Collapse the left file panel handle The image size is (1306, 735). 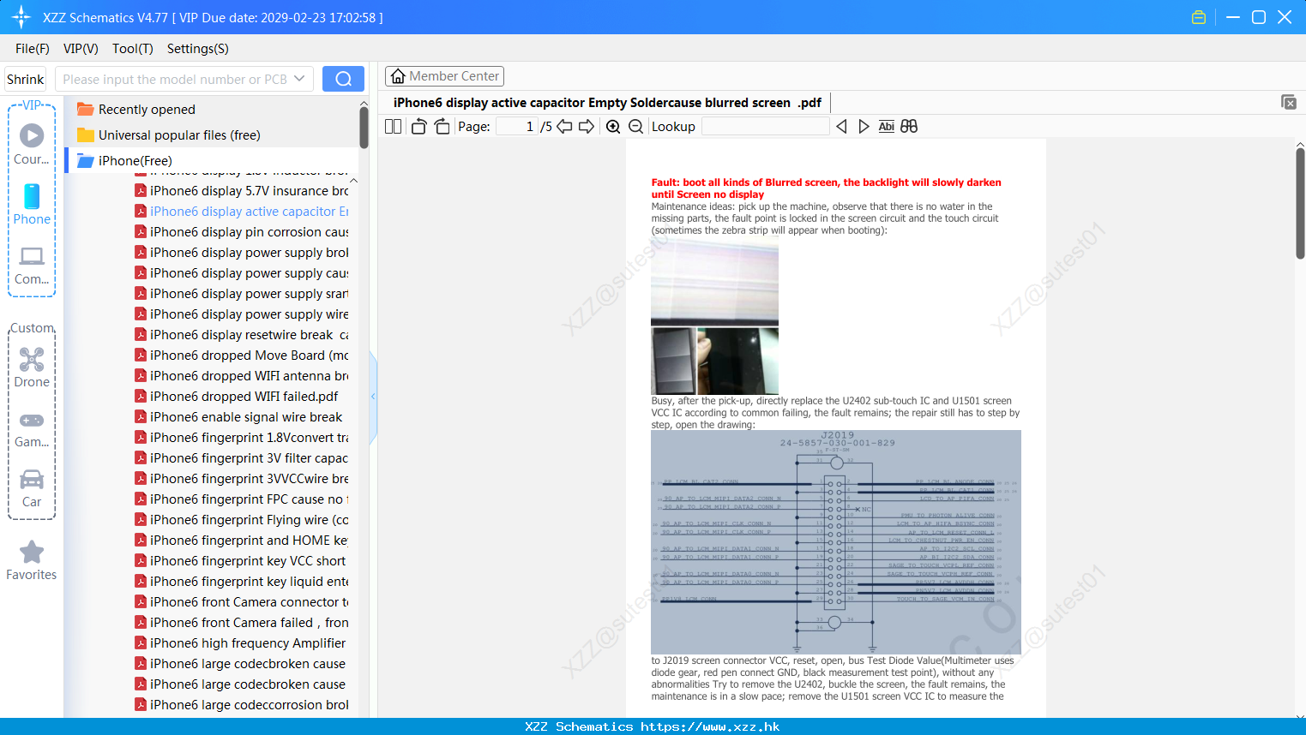pos(373,397)
